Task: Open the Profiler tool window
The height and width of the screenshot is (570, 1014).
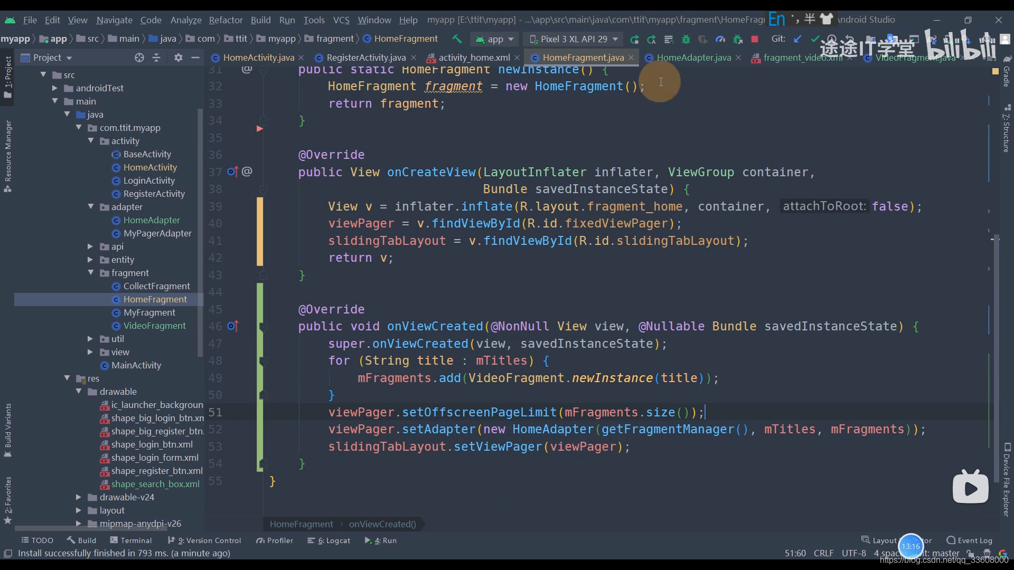Action: [275, 540]
